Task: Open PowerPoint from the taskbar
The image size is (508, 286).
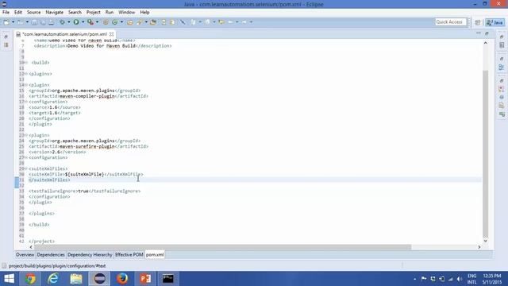Action: [x=145, y=279]
